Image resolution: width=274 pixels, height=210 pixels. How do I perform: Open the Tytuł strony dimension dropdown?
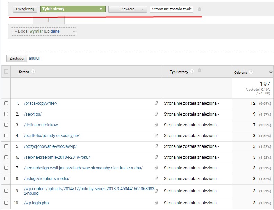point(73,9)
